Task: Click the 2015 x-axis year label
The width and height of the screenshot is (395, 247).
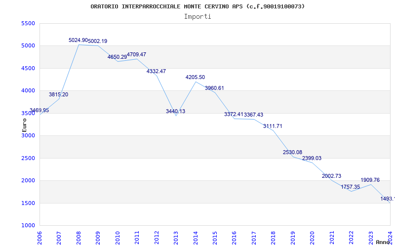Action: 215,238
